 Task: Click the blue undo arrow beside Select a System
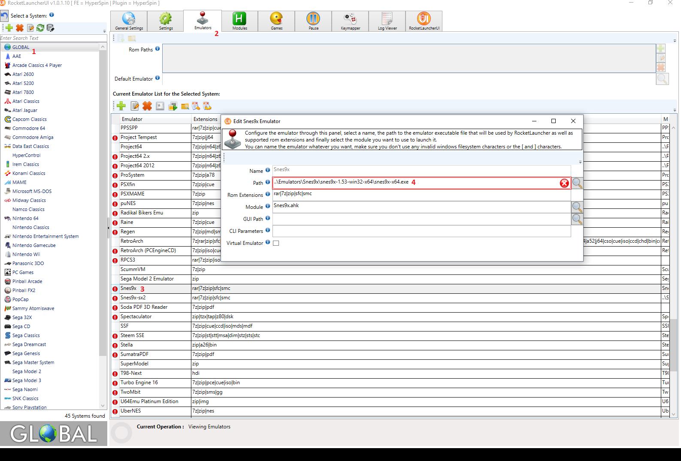pos(4,16)
